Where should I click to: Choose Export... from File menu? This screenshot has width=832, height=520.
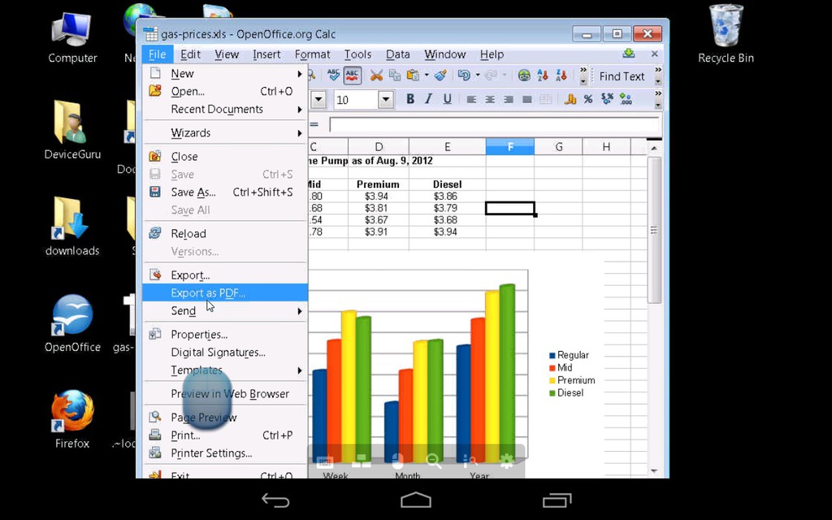tap(225, 275)
